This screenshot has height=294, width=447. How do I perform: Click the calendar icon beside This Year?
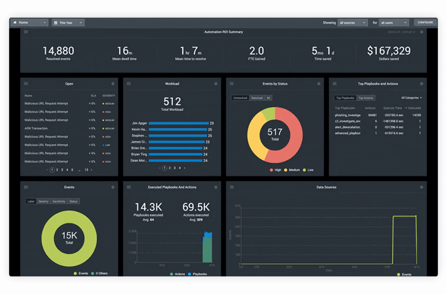pyautogui.click(x=56, y=23)
